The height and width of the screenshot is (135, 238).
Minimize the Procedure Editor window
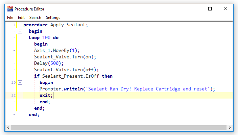(x=194, y=9)
